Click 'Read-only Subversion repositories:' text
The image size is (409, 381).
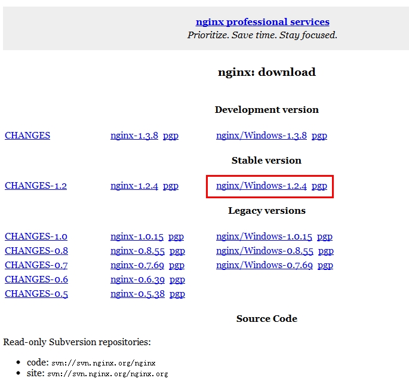tap(77, 342)
